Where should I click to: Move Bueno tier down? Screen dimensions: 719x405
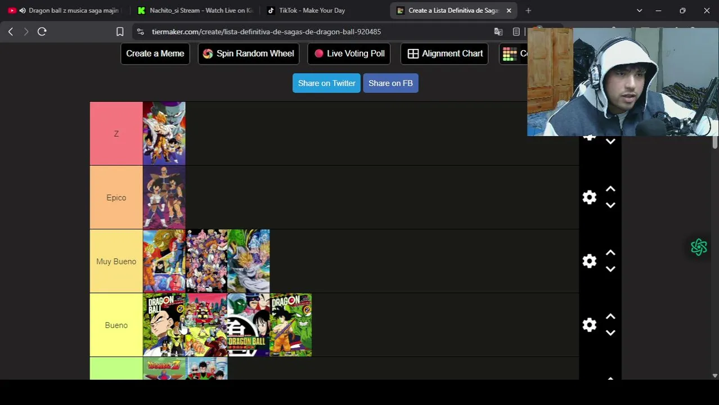coord(610,333)
